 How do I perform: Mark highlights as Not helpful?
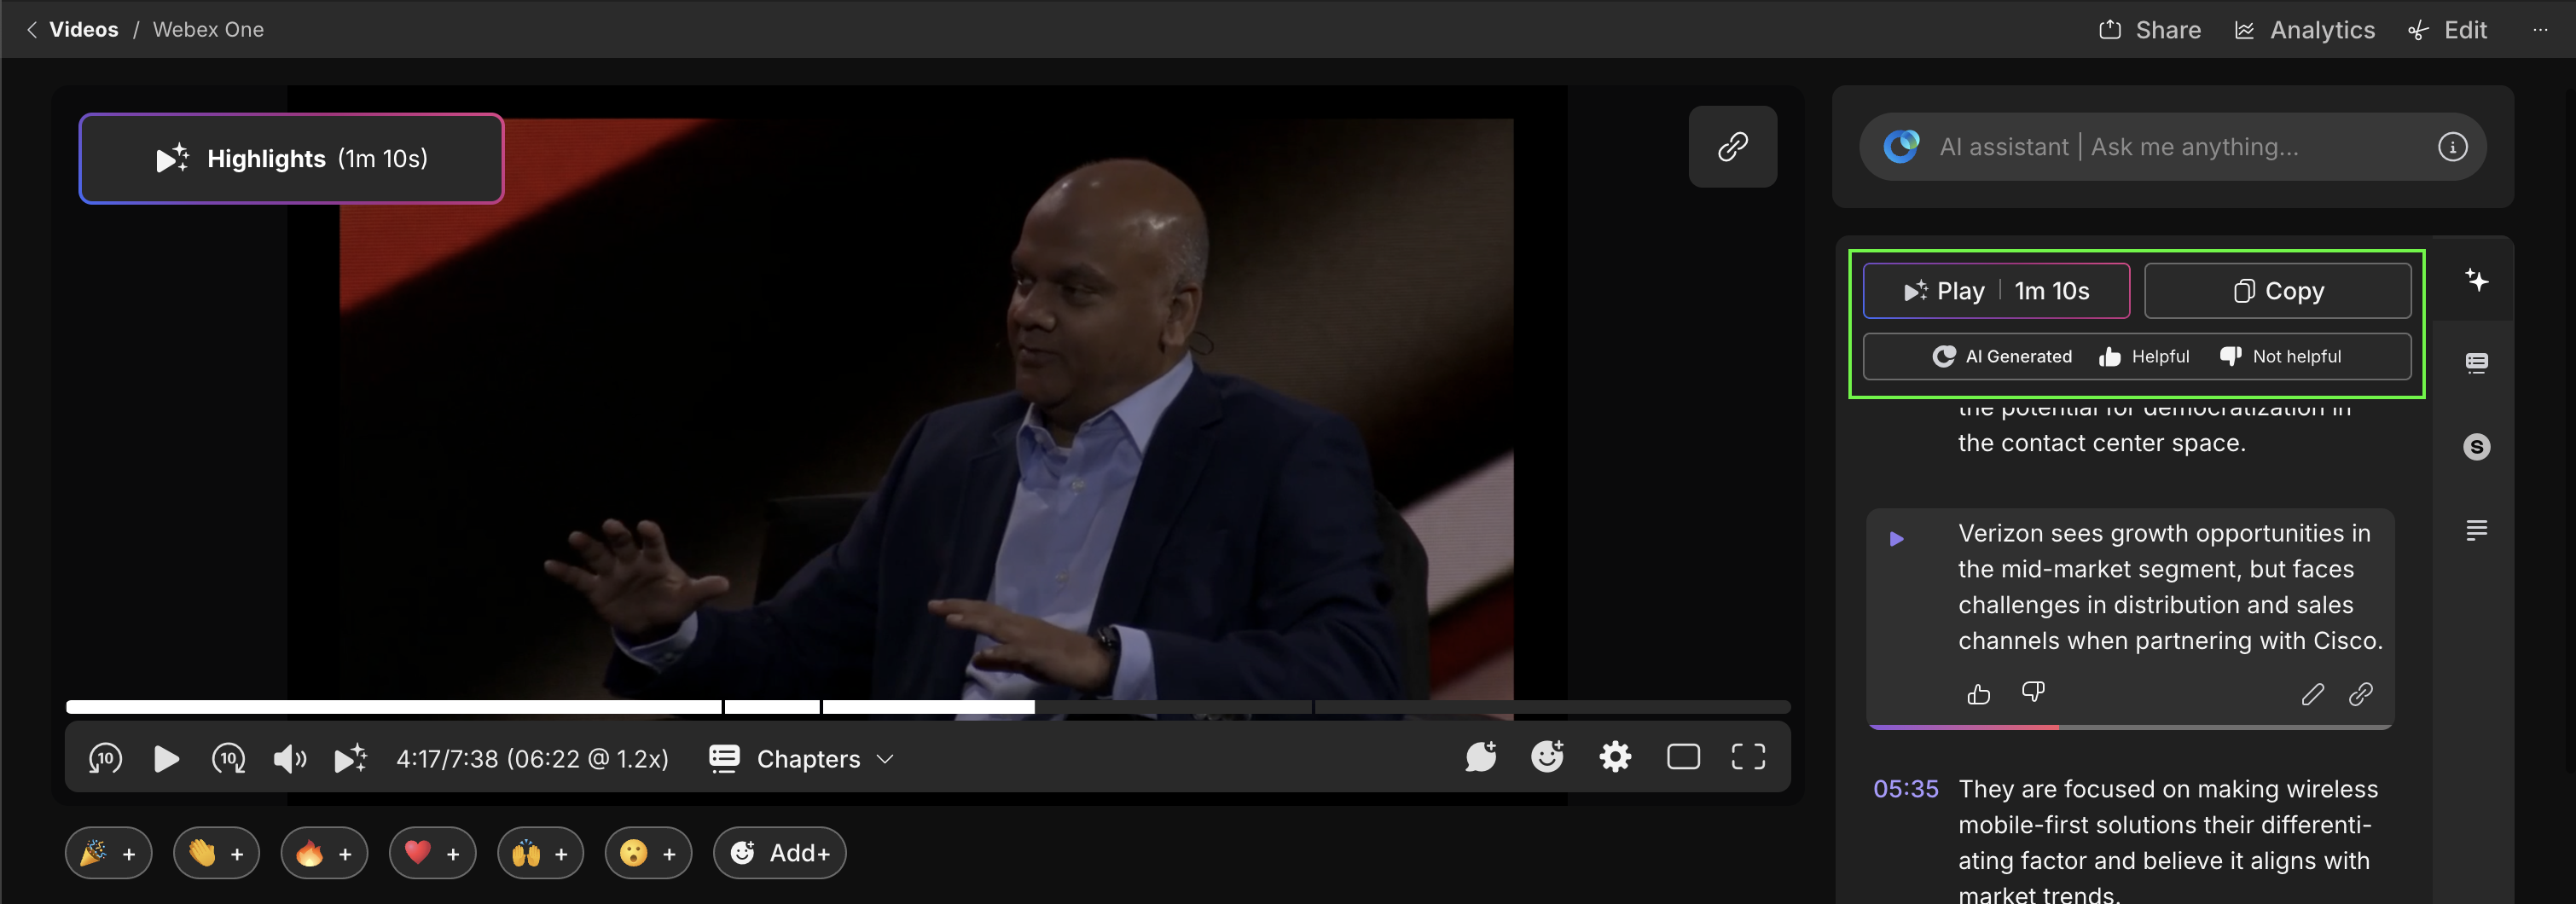coord(2280,357)
